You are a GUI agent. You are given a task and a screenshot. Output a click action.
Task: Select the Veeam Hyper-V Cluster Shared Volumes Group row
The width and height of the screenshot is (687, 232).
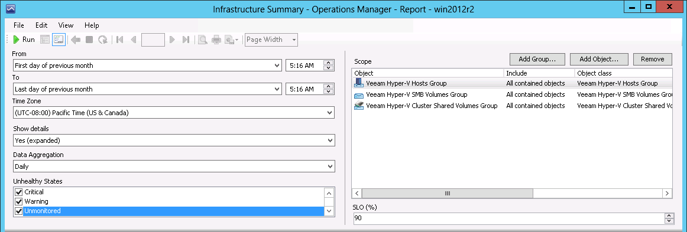click(512, 106)
